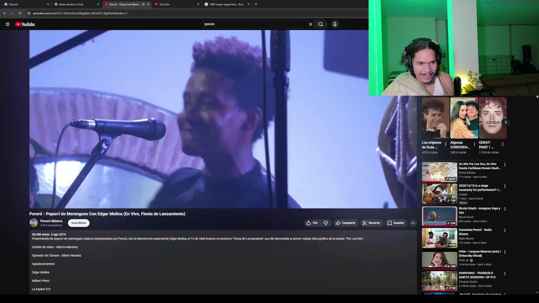Click the main video player
The image size is (539, 303).
click(223, 119)
